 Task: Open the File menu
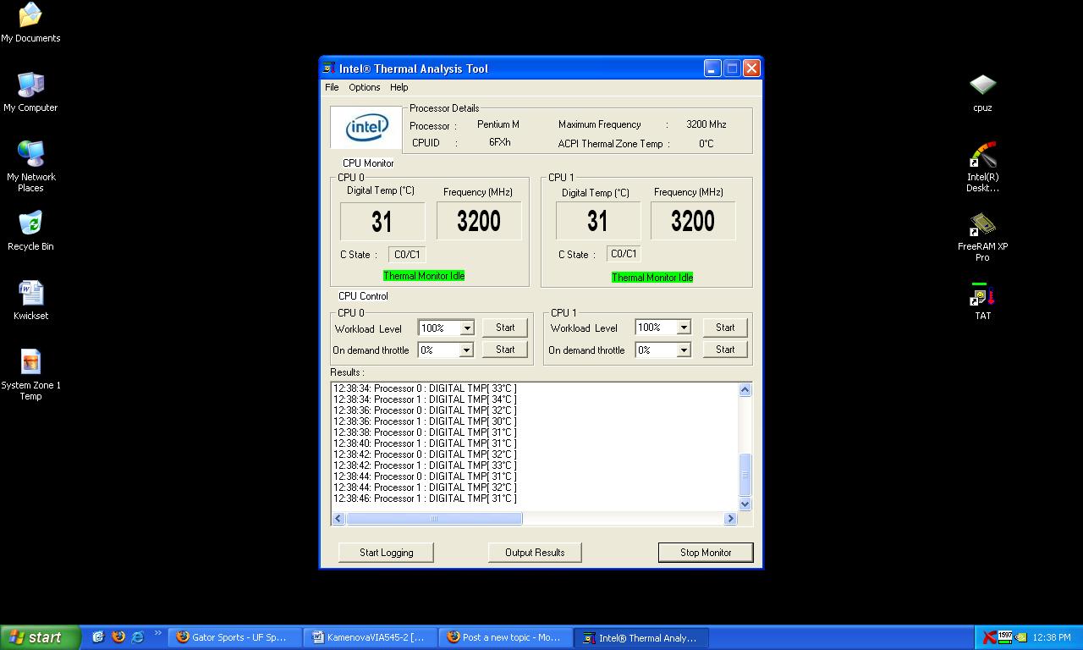point(332,87)
